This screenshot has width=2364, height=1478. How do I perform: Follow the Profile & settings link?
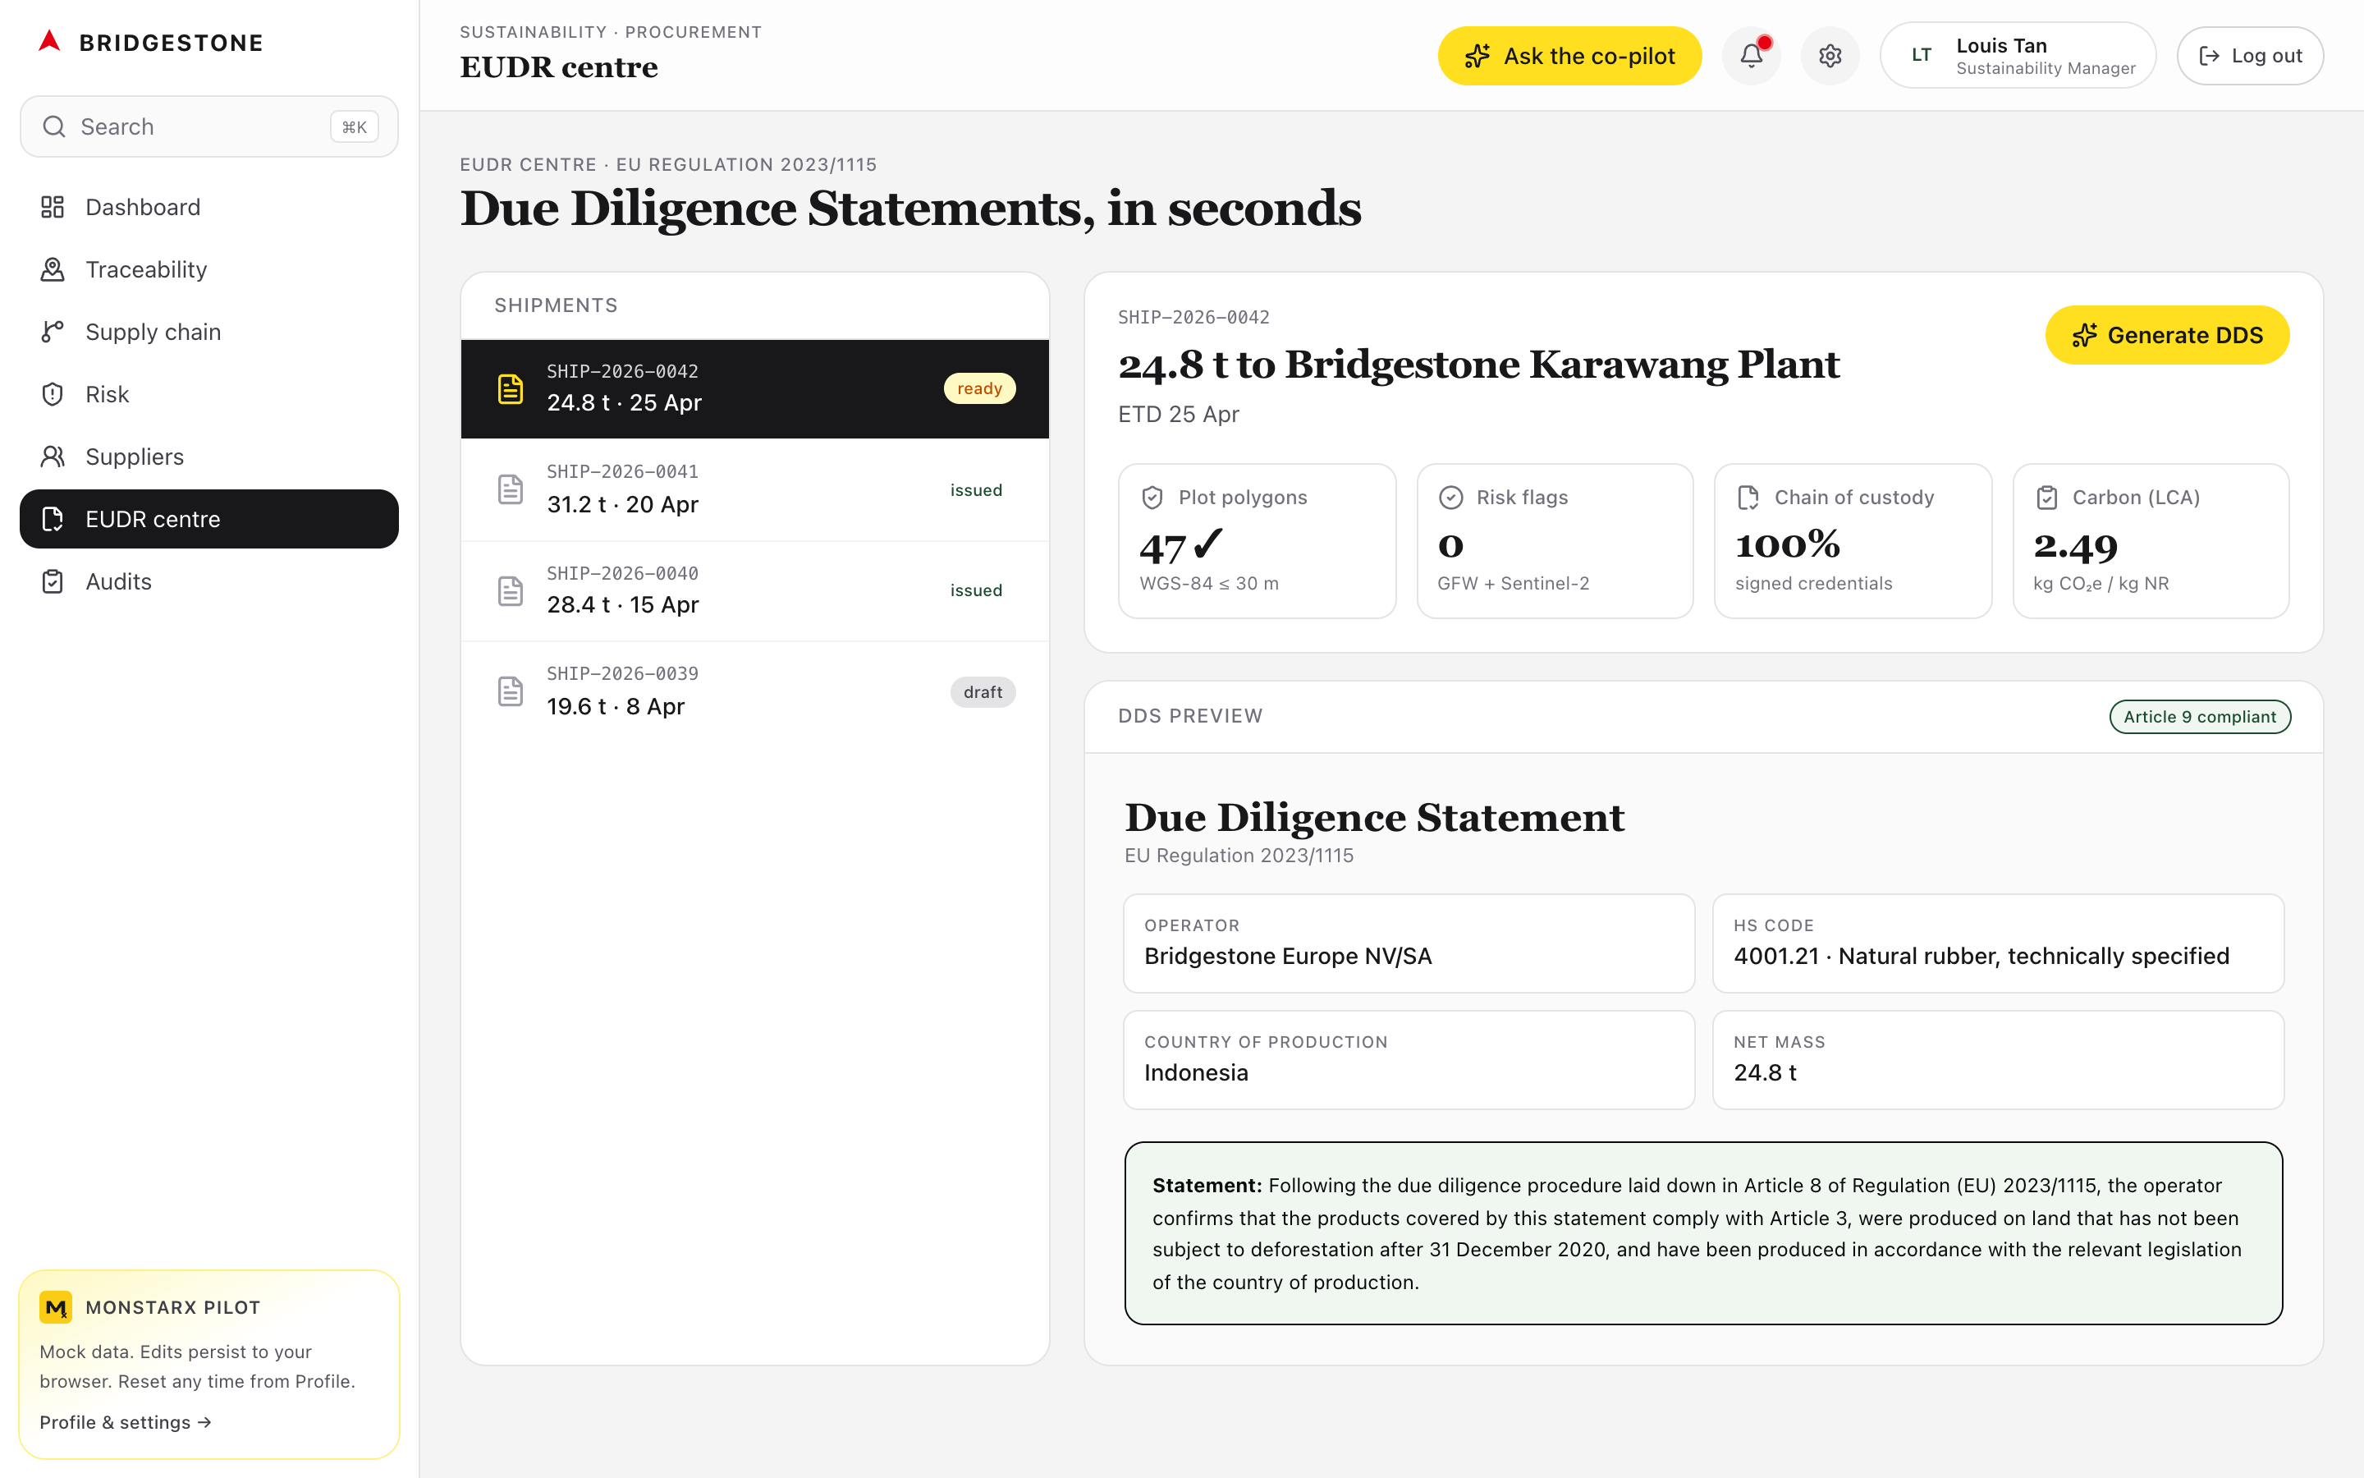click(125, 1422)
